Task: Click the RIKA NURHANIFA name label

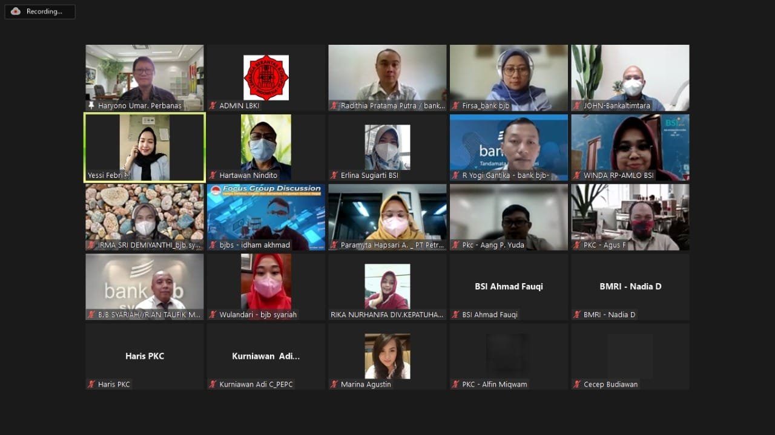Action: click(x=387, y=315)
